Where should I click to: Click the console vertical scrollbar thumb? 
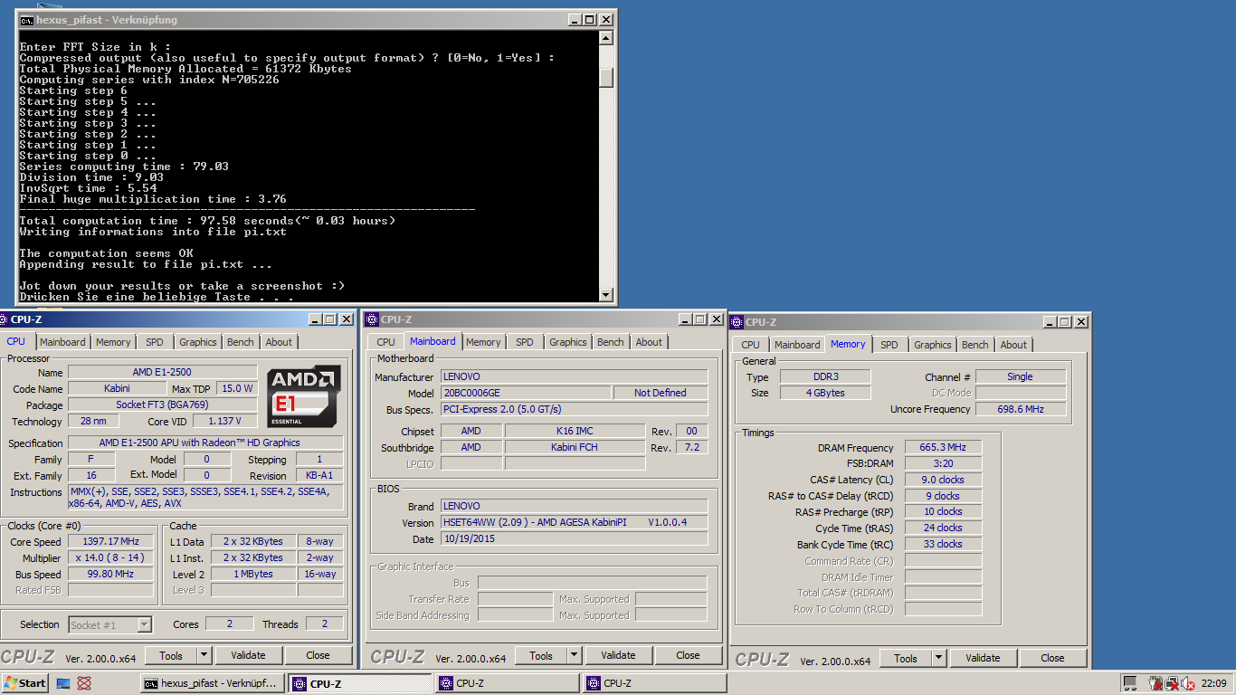[x=606, y=77]
